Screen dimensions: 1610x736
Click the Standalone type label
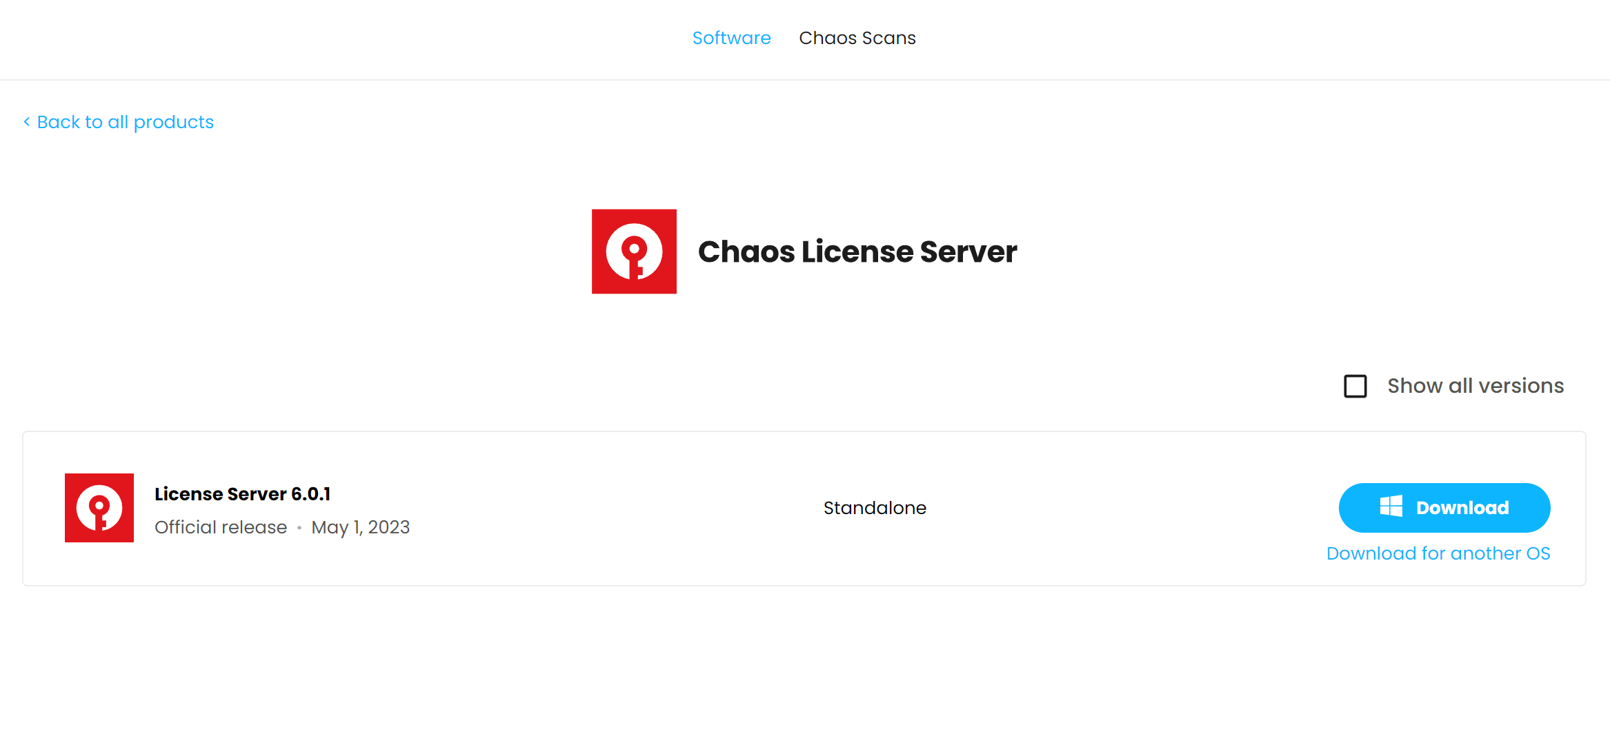coord(875,508)
